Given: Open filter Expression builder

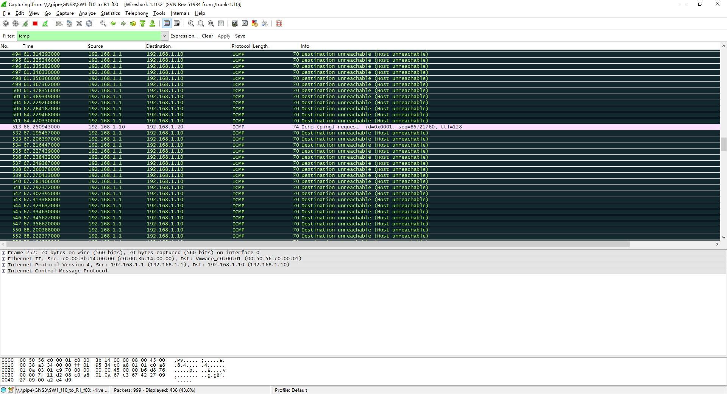Looking at the screenshot, I should 184,36.
